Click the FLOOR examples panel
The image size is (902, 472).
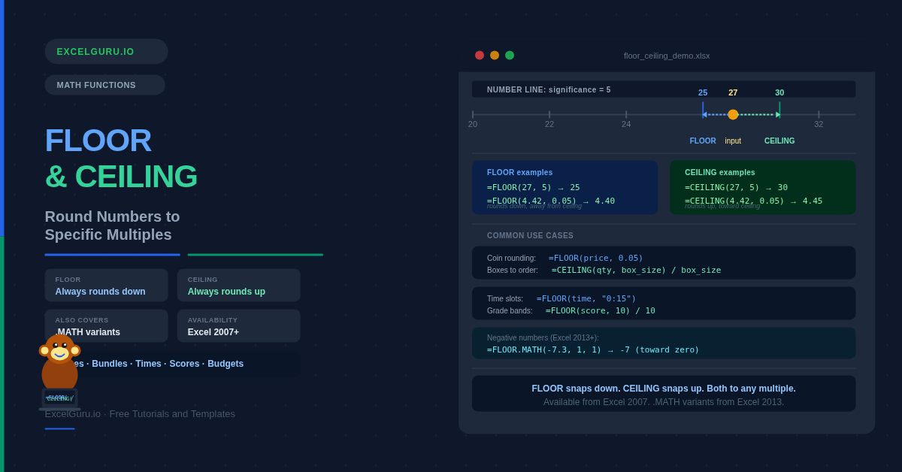pyautogui.click(x=565, y=188)
